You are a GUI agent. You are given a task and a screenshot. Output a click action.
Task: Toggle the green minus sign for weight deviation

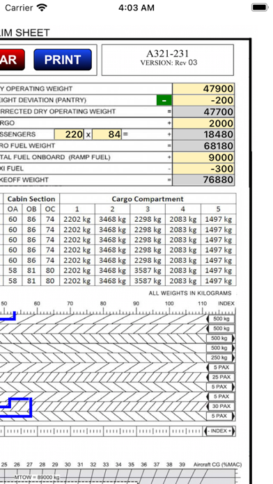pyautogui.click(x=164, y=100)
